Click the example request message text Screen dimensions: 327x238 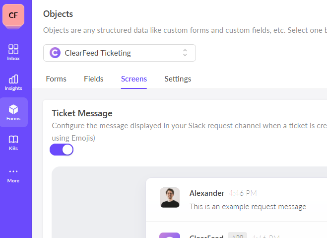[248, 206]
